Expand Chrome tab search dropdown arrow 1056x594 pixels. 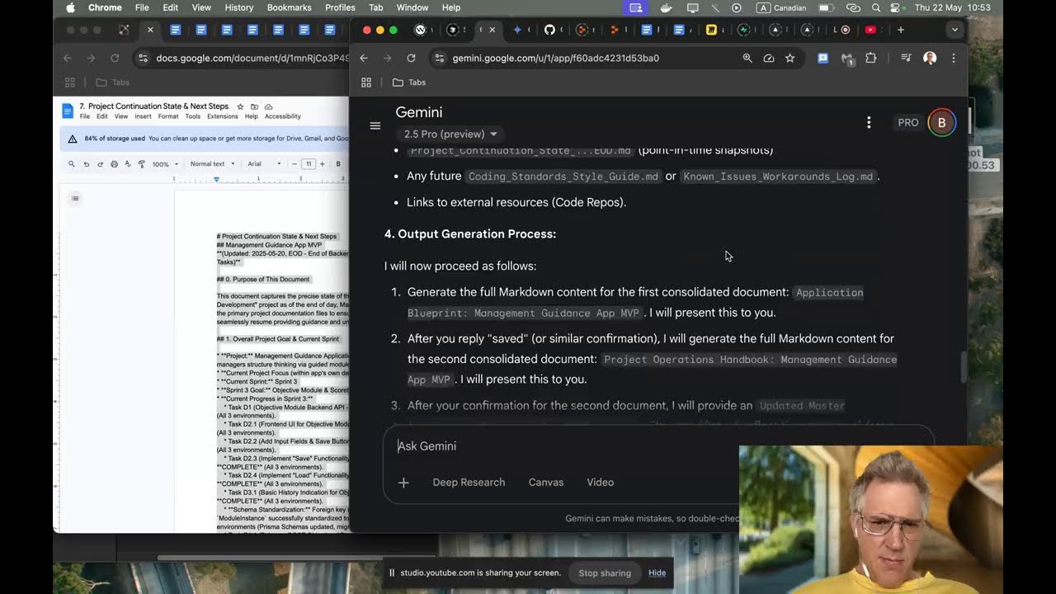pos(955,30)
